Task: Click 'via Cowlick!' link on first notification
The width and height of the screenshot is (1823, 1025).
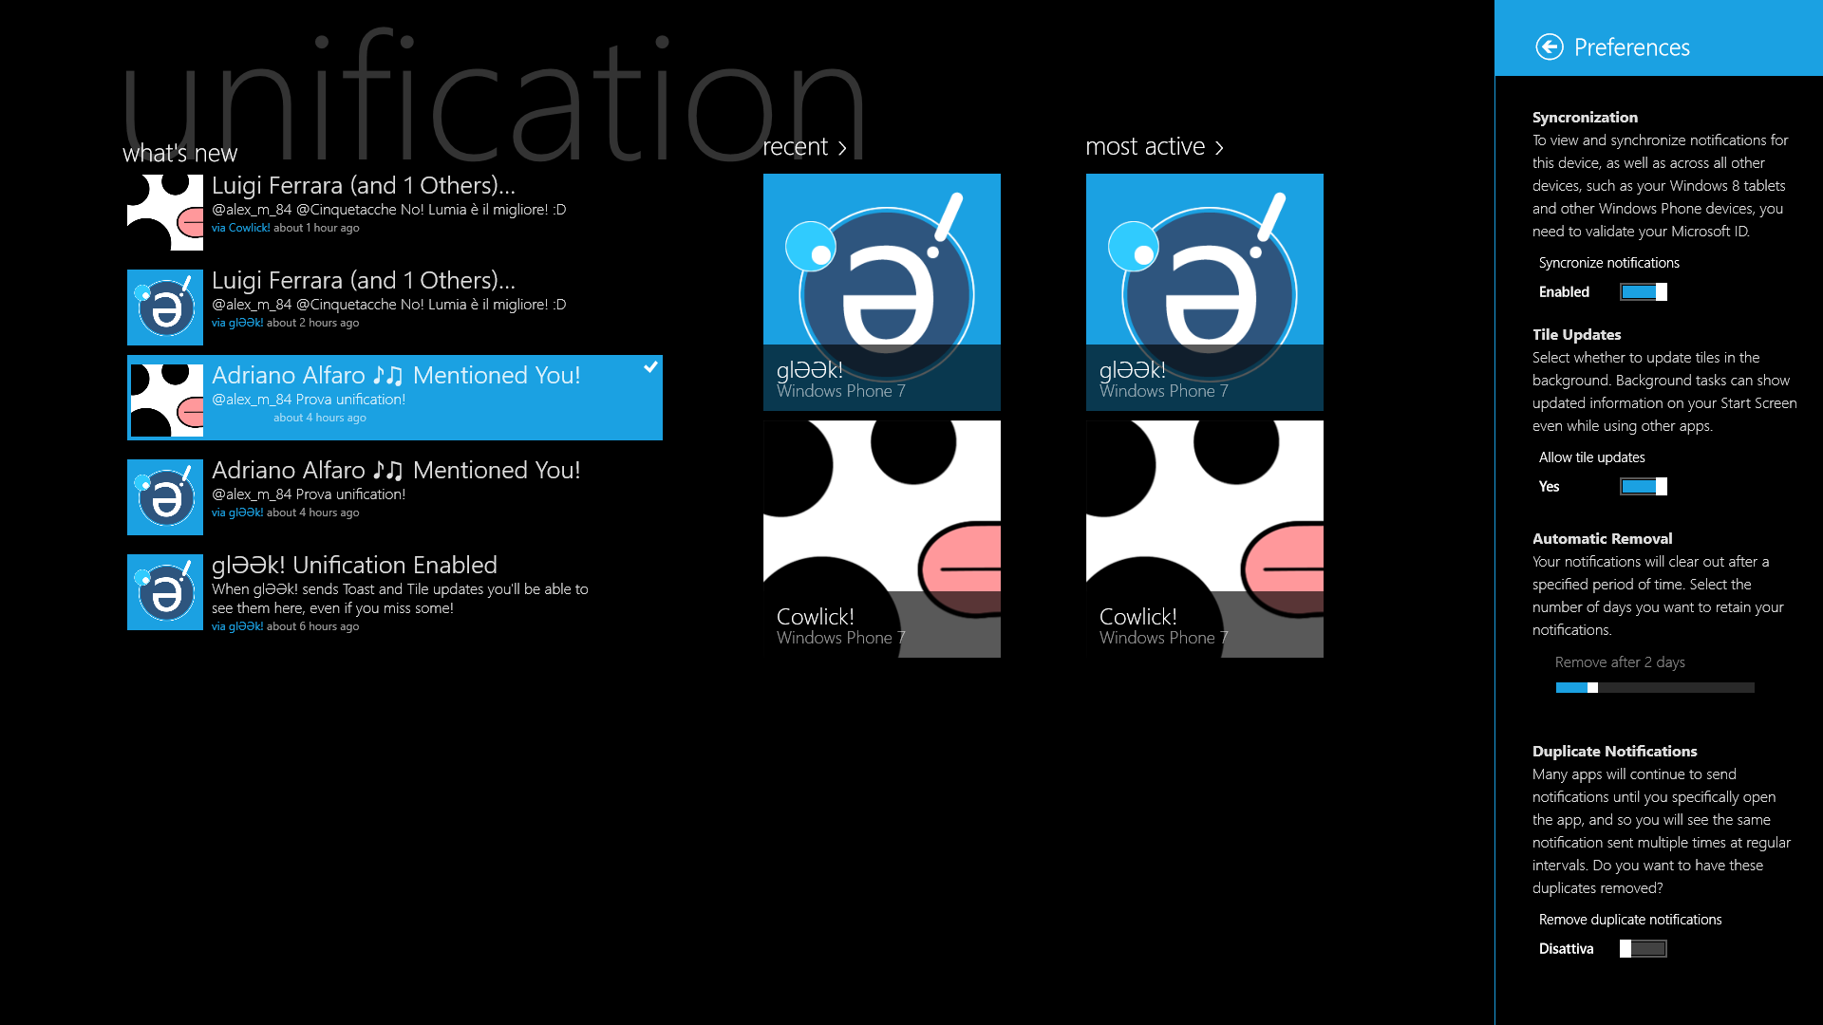Action: (241, 228)
